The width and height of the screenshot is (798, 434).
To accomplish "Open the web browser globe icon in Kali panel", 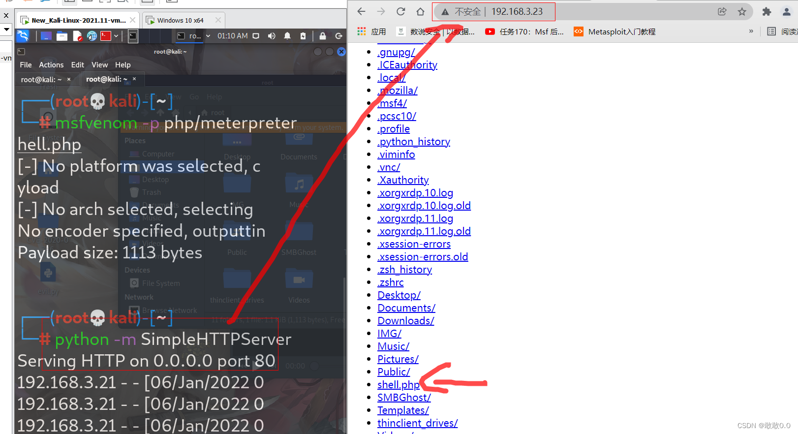I will [92, 36].
